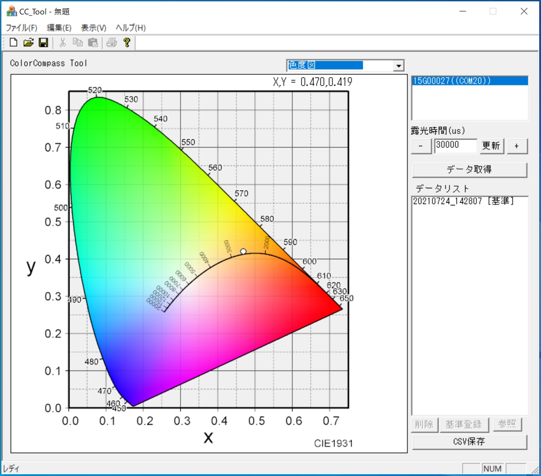Click the Print toolbar icon

pyautogui.click(x=112, y=42)
